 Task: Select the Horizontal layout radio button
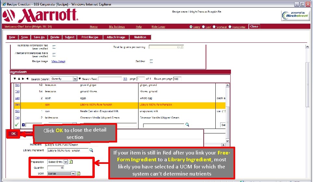230,27
